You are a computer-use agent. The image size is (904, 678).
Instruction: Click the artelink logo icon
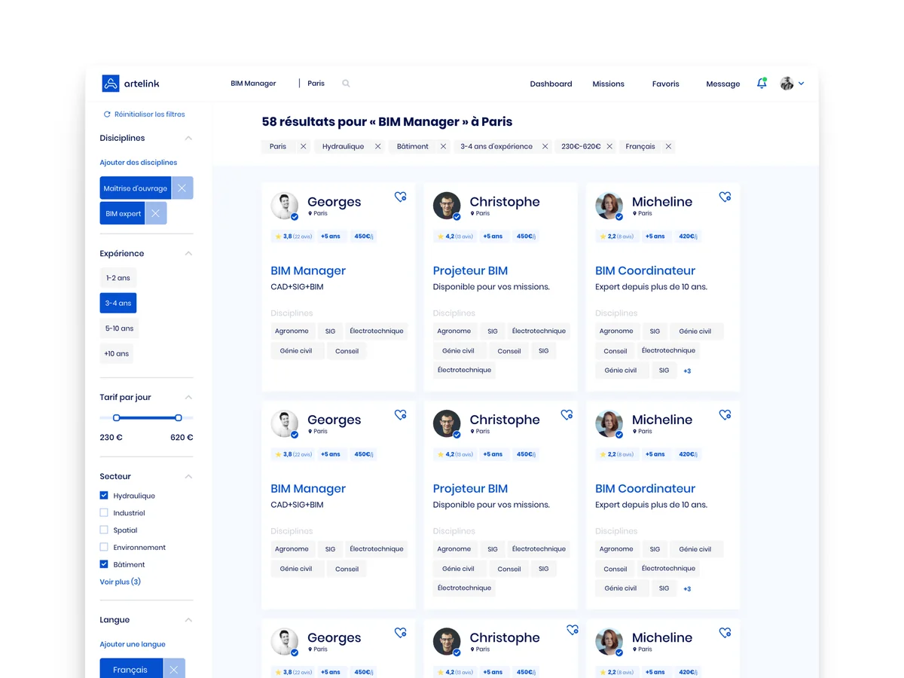pyautogui.click(x=111, y=84)
